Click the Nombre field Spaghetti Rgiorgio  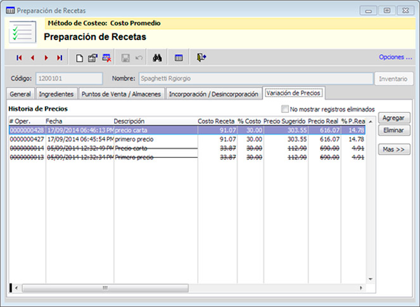(x=253, y=79)
